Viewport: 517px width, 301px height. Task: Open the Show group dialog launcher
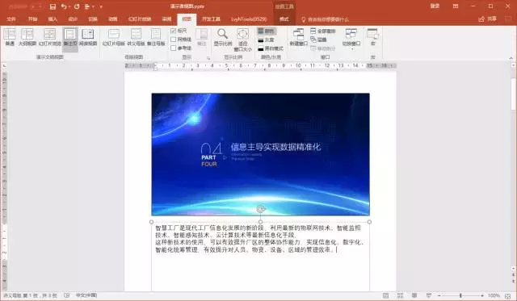tap(208, 58)
